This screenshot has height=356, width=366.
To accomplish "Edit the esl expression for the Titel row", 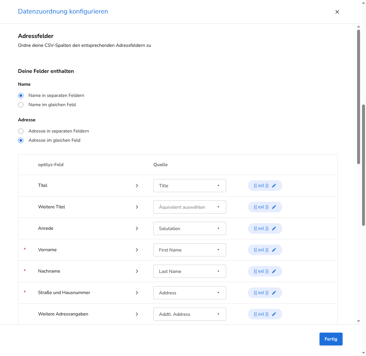I will tap(265, 186).
